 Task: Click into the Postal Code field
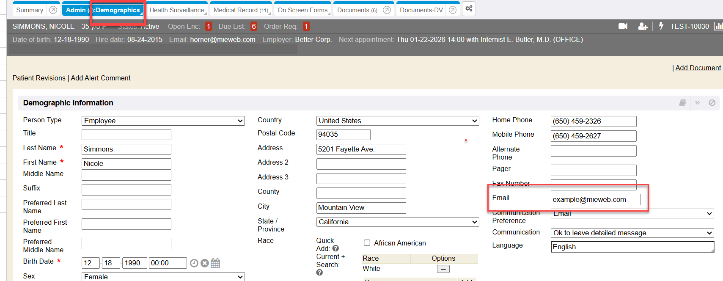343,135
